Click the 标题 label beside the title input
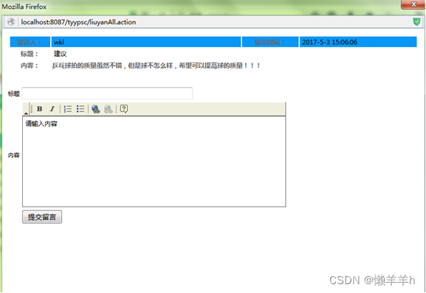The height and width of the screenshot is (293, 426). click(x=14, y=94)
